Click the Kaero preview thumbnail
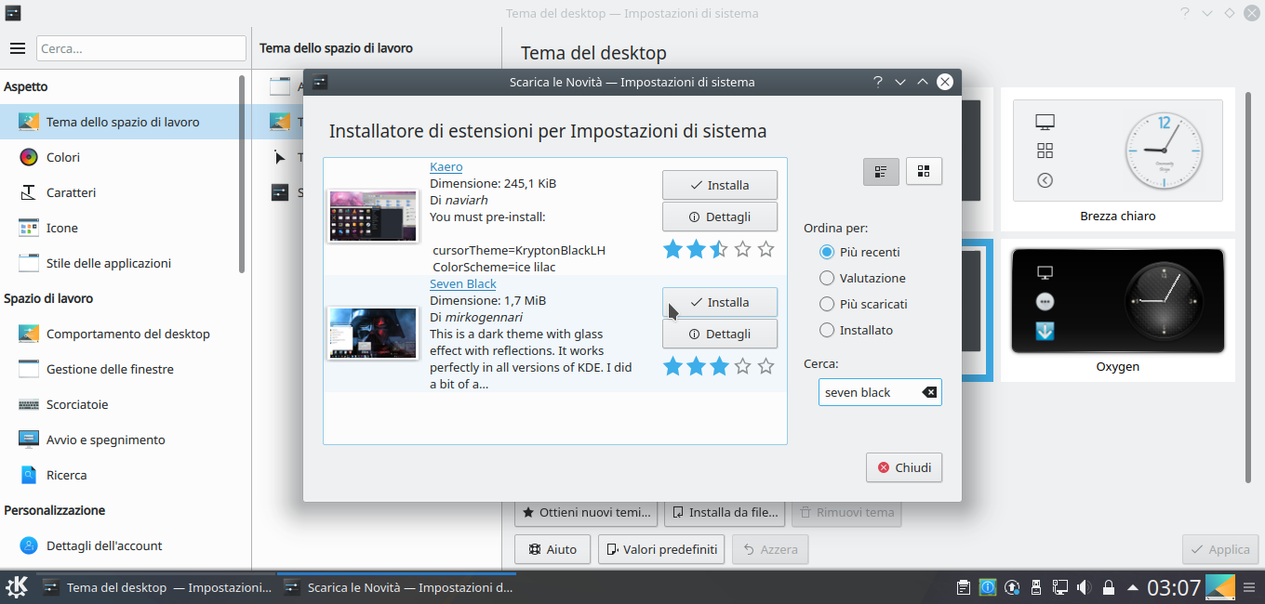This screenshot has height=604, width=1265. point(373,216)
